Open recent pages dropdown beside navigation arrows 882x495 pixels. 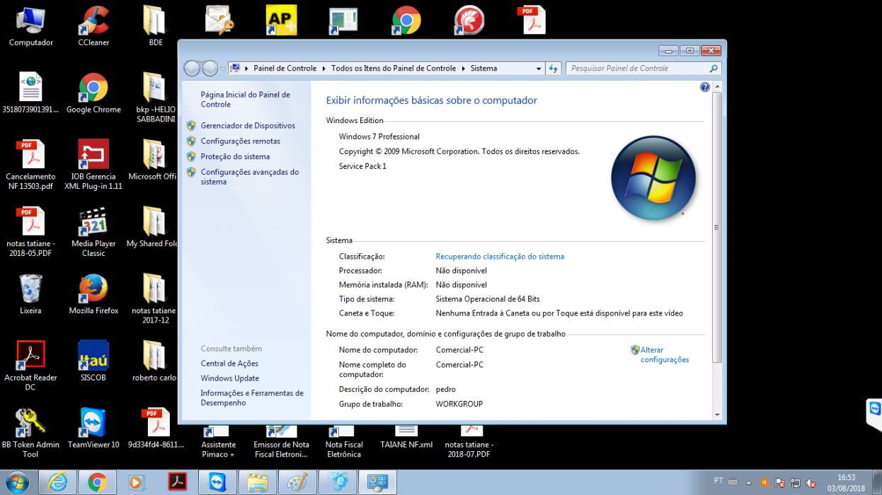[x=223, y=69]
